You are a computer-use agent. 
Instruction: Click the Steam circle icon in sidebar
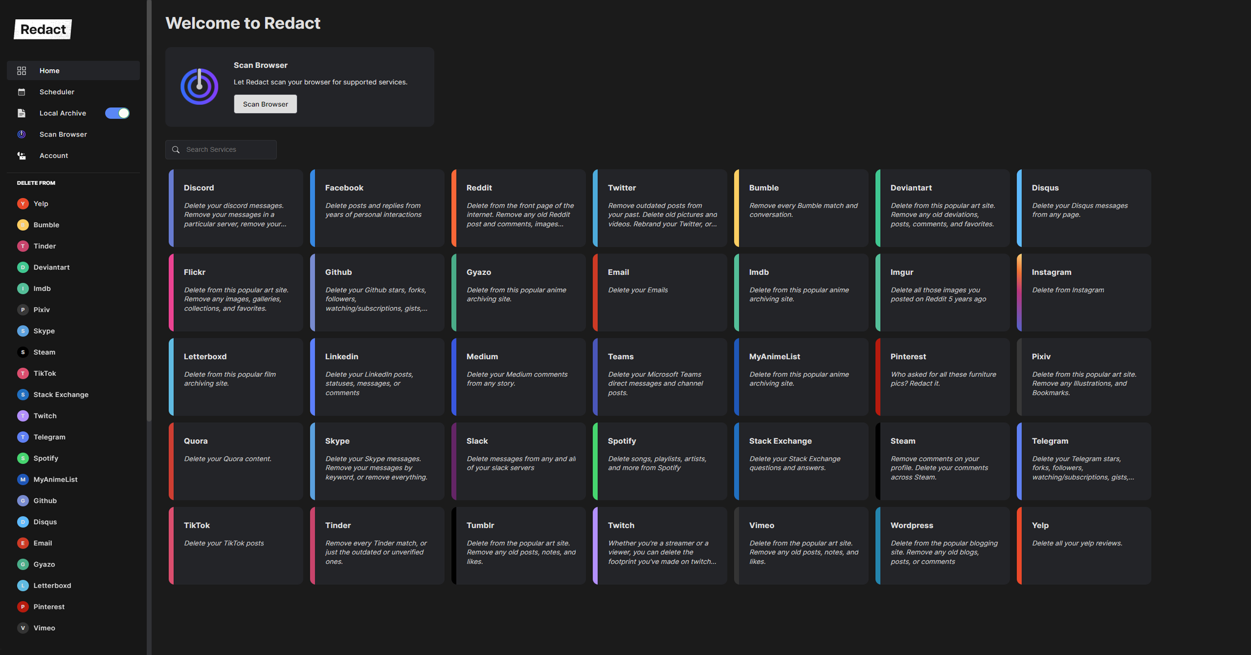[x=23, y=352]
